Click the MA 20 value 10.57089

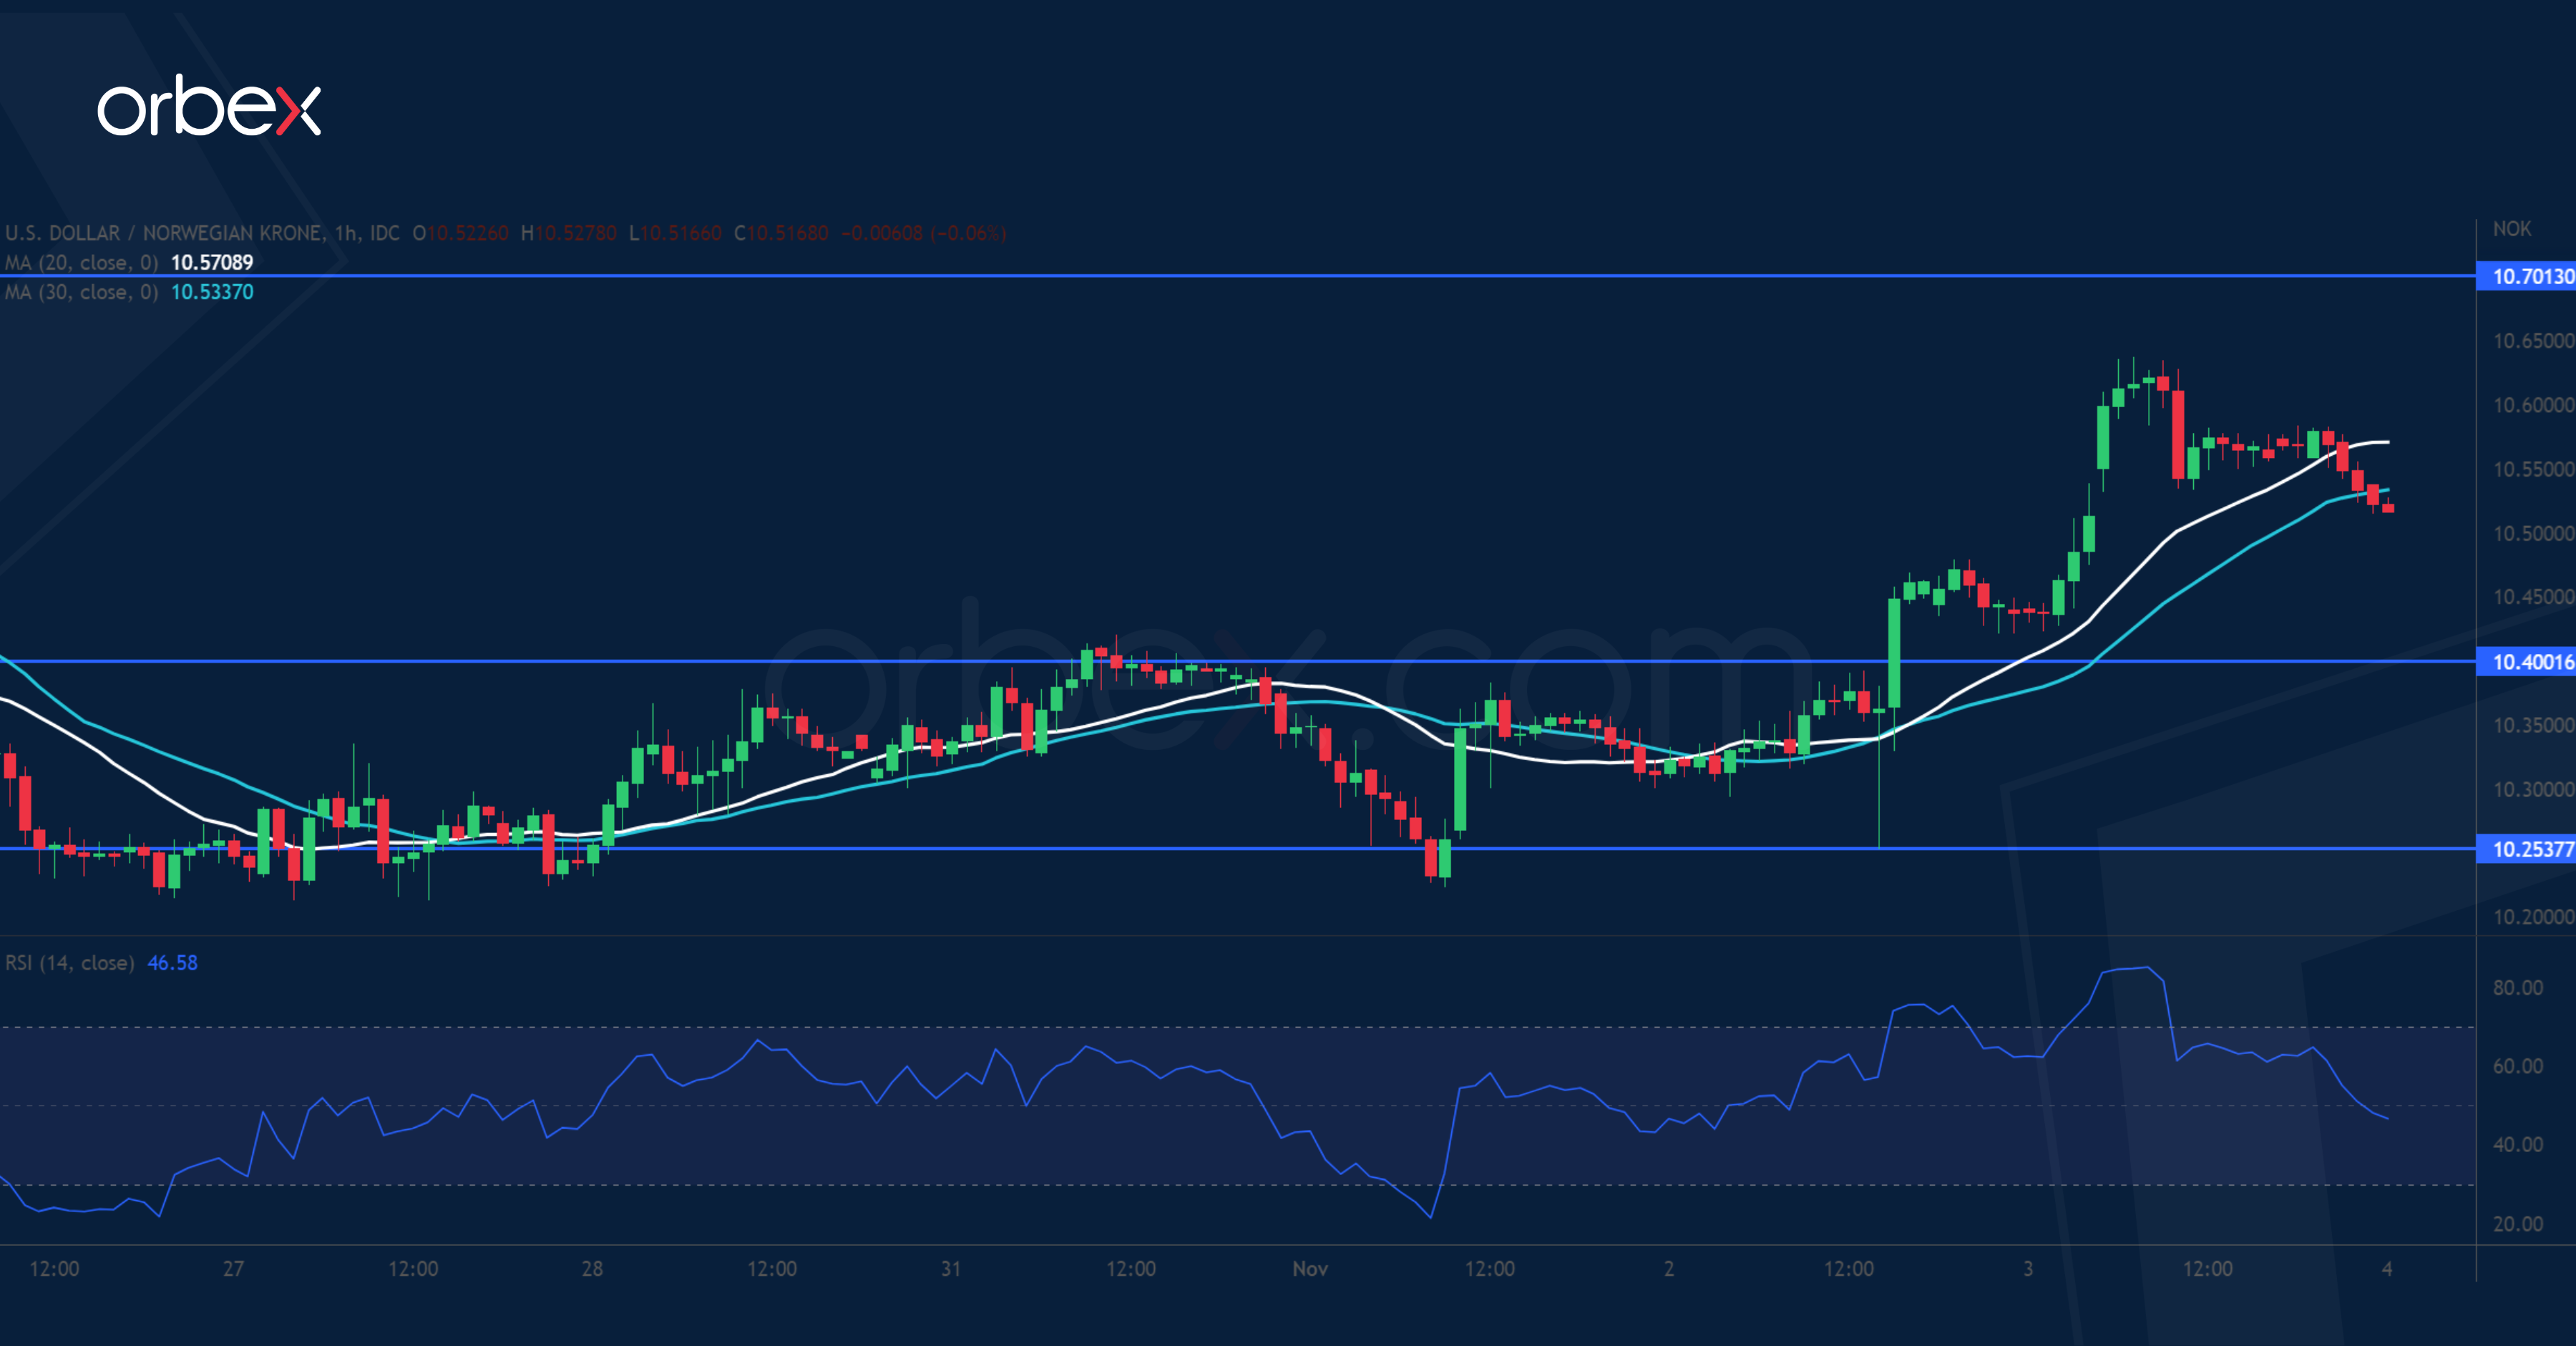[x=212, y=262]
